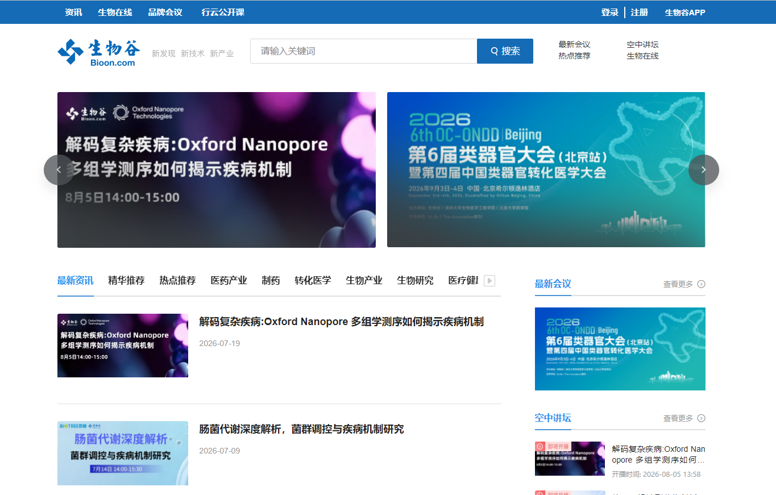This screenshot has height=495, width=776.
Task: Switch to the 生物研究 tab
Action: [x=415, y=281]
